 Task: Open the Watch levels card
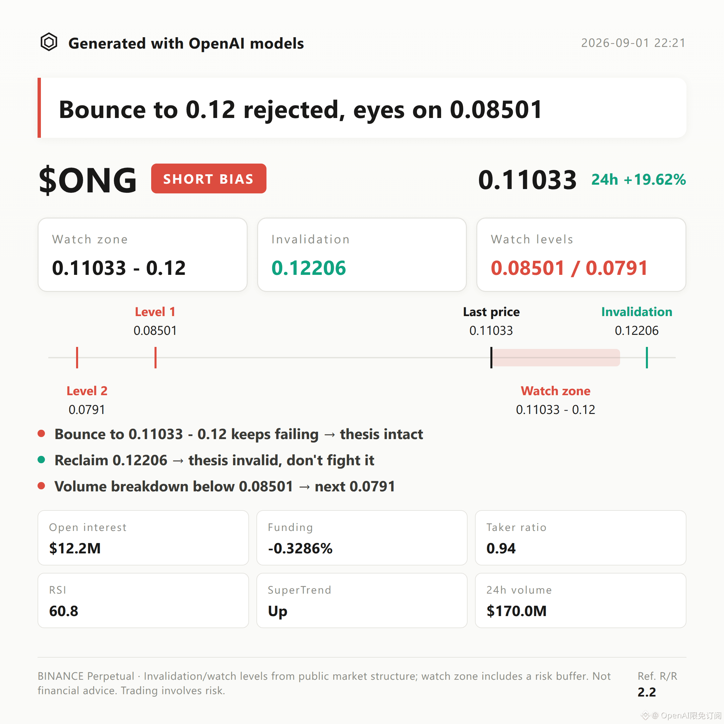(x=581, y=255)
